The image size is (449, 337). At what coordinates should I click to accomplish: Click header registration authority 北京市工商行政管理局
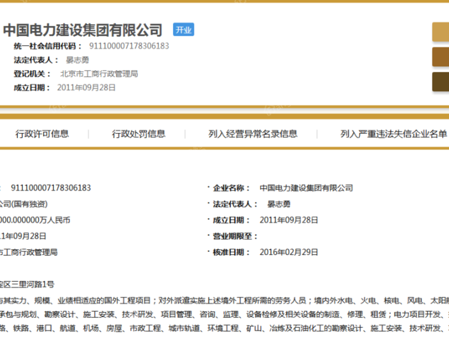pyautogui.click(x=99, y=74)
